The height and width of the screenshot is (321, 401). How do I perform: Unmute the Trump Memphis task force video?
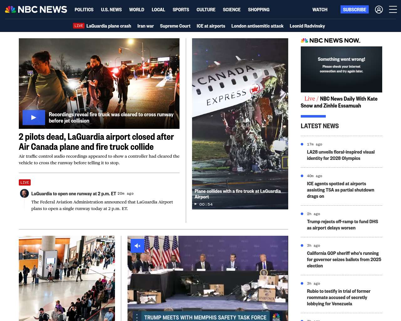coord(138,246)
